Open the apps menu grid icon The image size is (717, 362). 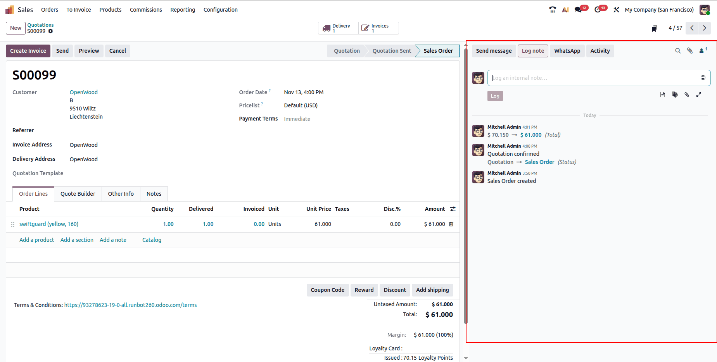click(9, 9)
